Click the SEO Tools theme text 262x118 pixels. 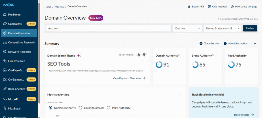pyautogui.click(x=59, y=64)
